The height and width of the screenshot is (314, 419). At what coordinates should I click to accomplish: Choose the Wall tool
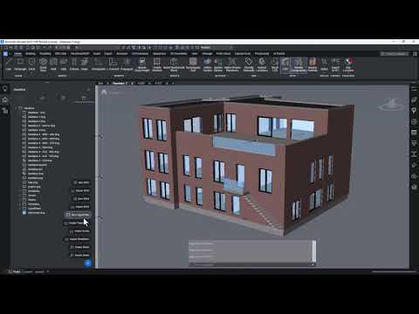coord(53,64)
